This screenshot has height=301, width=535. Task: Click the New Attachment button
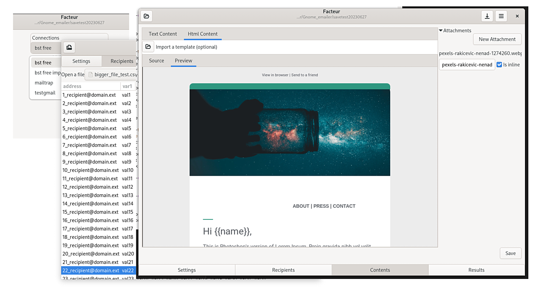tap(497, 39)
